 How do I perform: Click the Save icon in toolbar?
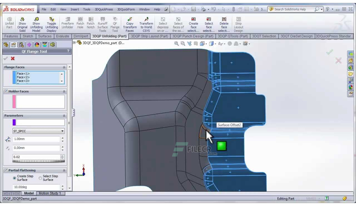coord(193,9)
